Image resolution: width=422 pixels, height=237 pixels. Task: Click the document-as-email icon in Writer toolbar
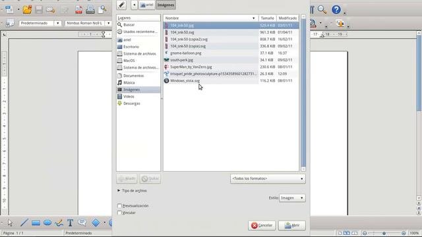[50, 10]
